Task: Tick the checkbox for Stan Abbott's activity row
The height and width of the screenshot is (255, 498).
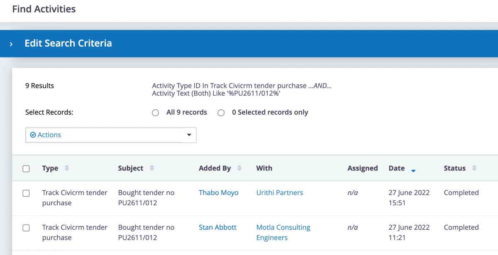Action: pos(26,228)
